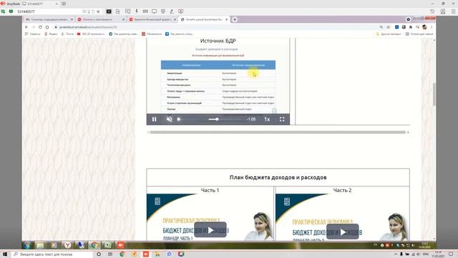Play the Часть 2 video
The image size is (458, 258).
tap(342, 231)
